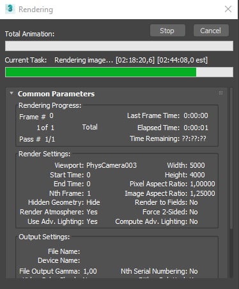Click the 'Device Name:' label
The image size is (239, 289).
(x=59, y=260)
